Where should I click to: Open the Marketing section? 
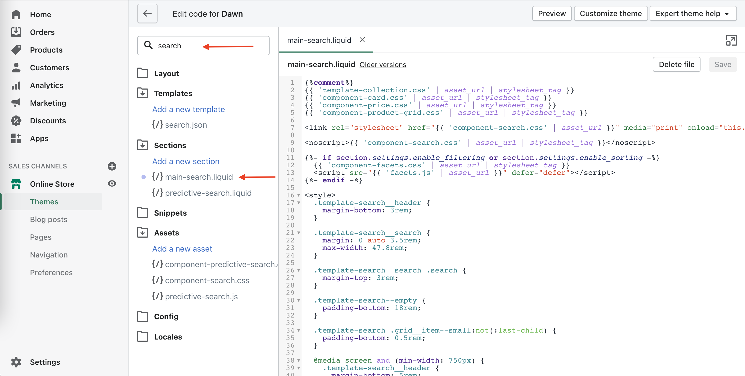pyautogui.click(x=48, y=103)
